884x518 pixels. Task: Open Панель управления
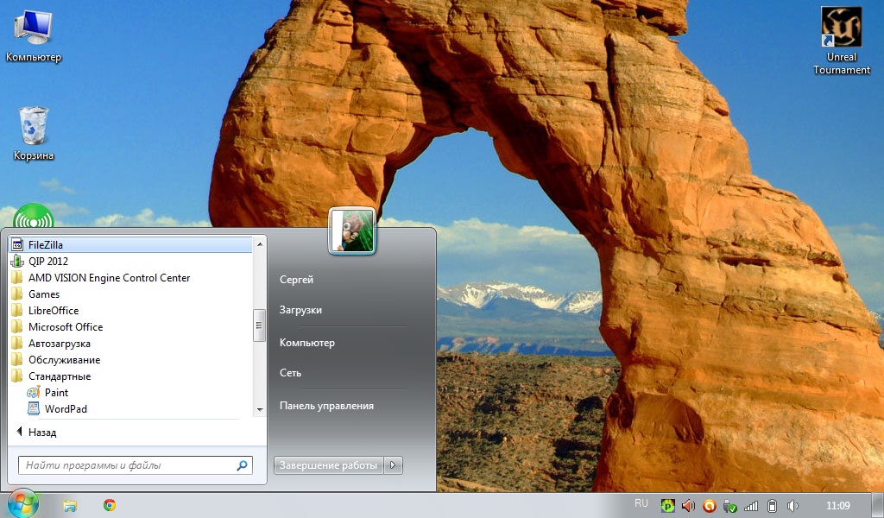pos(326,406)
